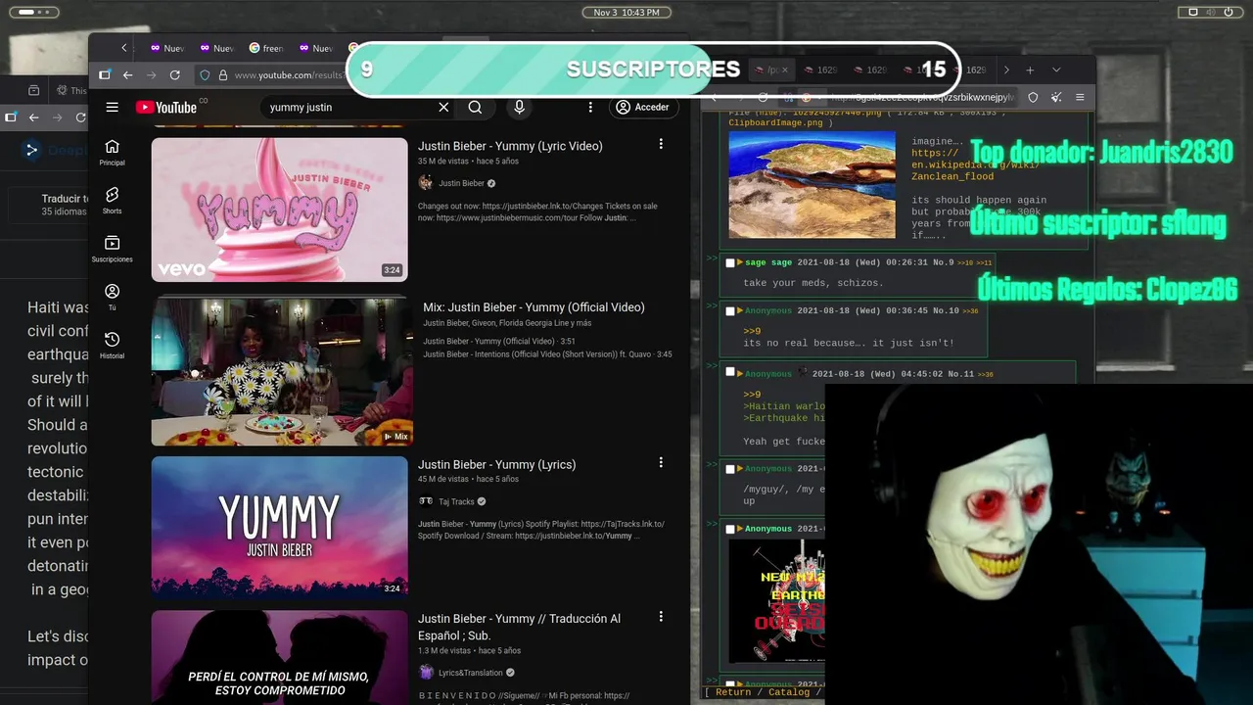Sign in with the Acceder button

tap(643, 108)
